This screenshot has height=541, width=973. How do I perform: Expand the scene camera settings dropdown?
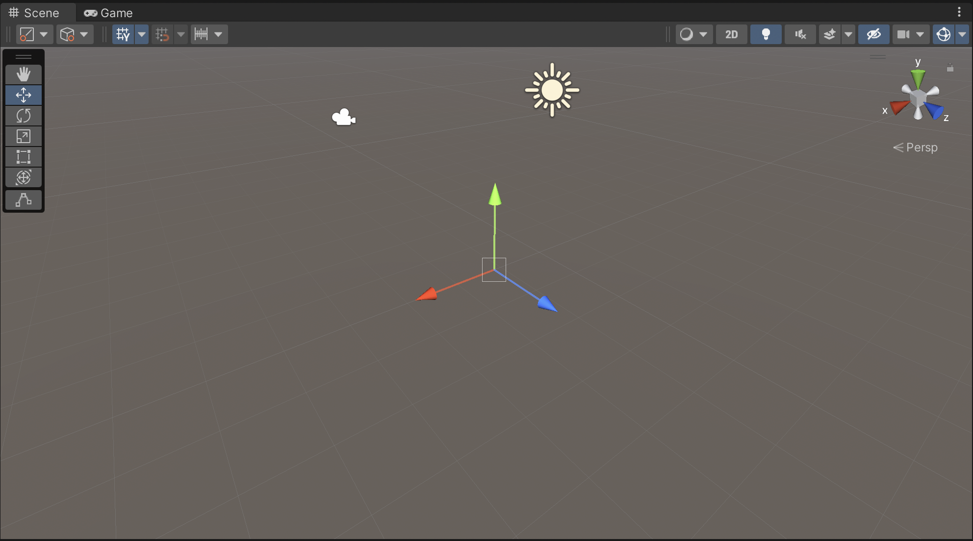point(920,34)
